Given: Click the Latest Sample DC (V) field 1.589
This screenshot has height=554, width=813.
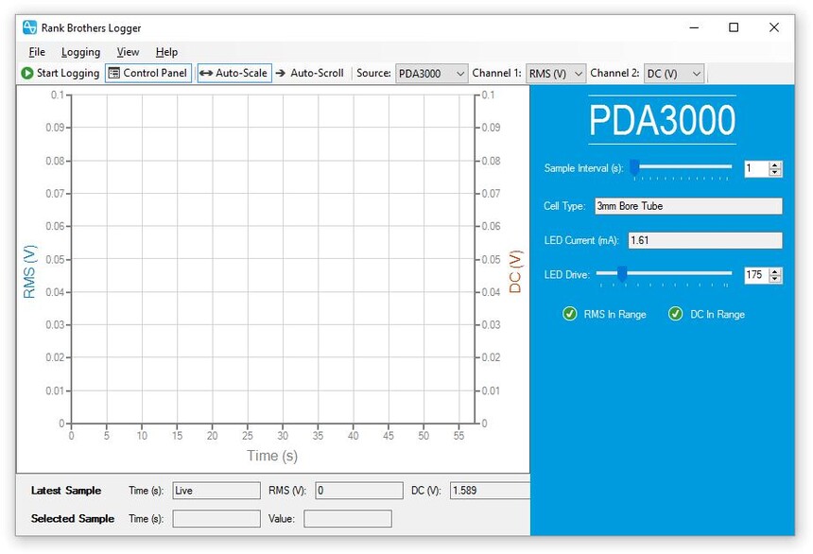Looking at the screenshot, I should point(490,491).
